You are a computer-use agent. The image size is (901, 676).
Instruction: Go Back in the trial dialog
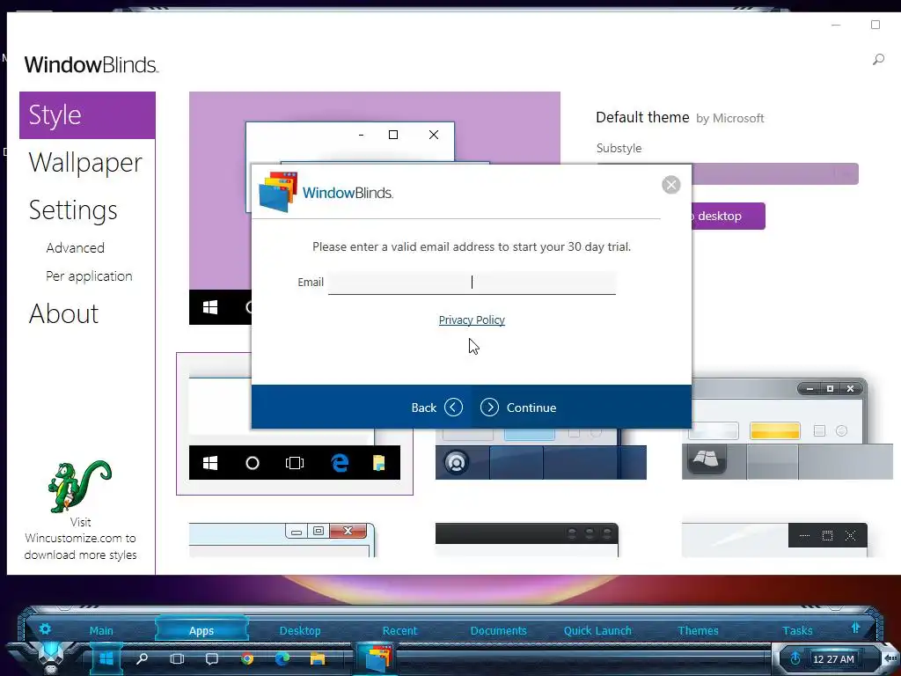[x=436, y=408]
